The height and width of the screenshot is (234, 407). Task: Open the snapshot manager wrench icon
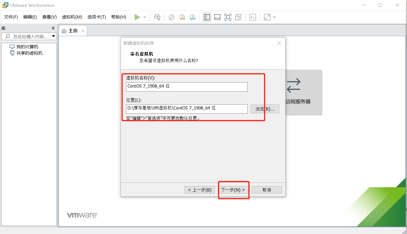193,17
